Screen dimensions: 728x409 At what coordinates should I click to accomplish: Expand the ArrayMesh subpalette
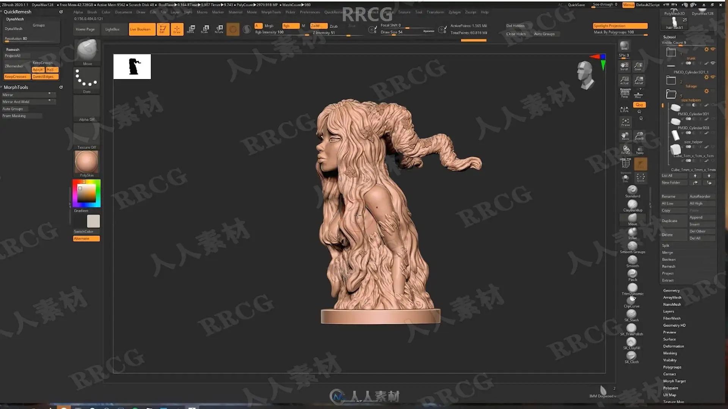coord(672,298)
